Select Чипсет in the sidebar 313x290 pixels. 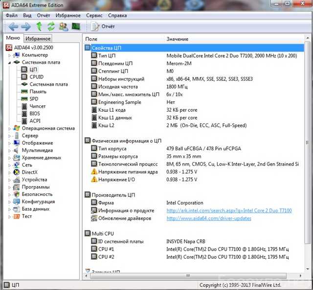37,106
